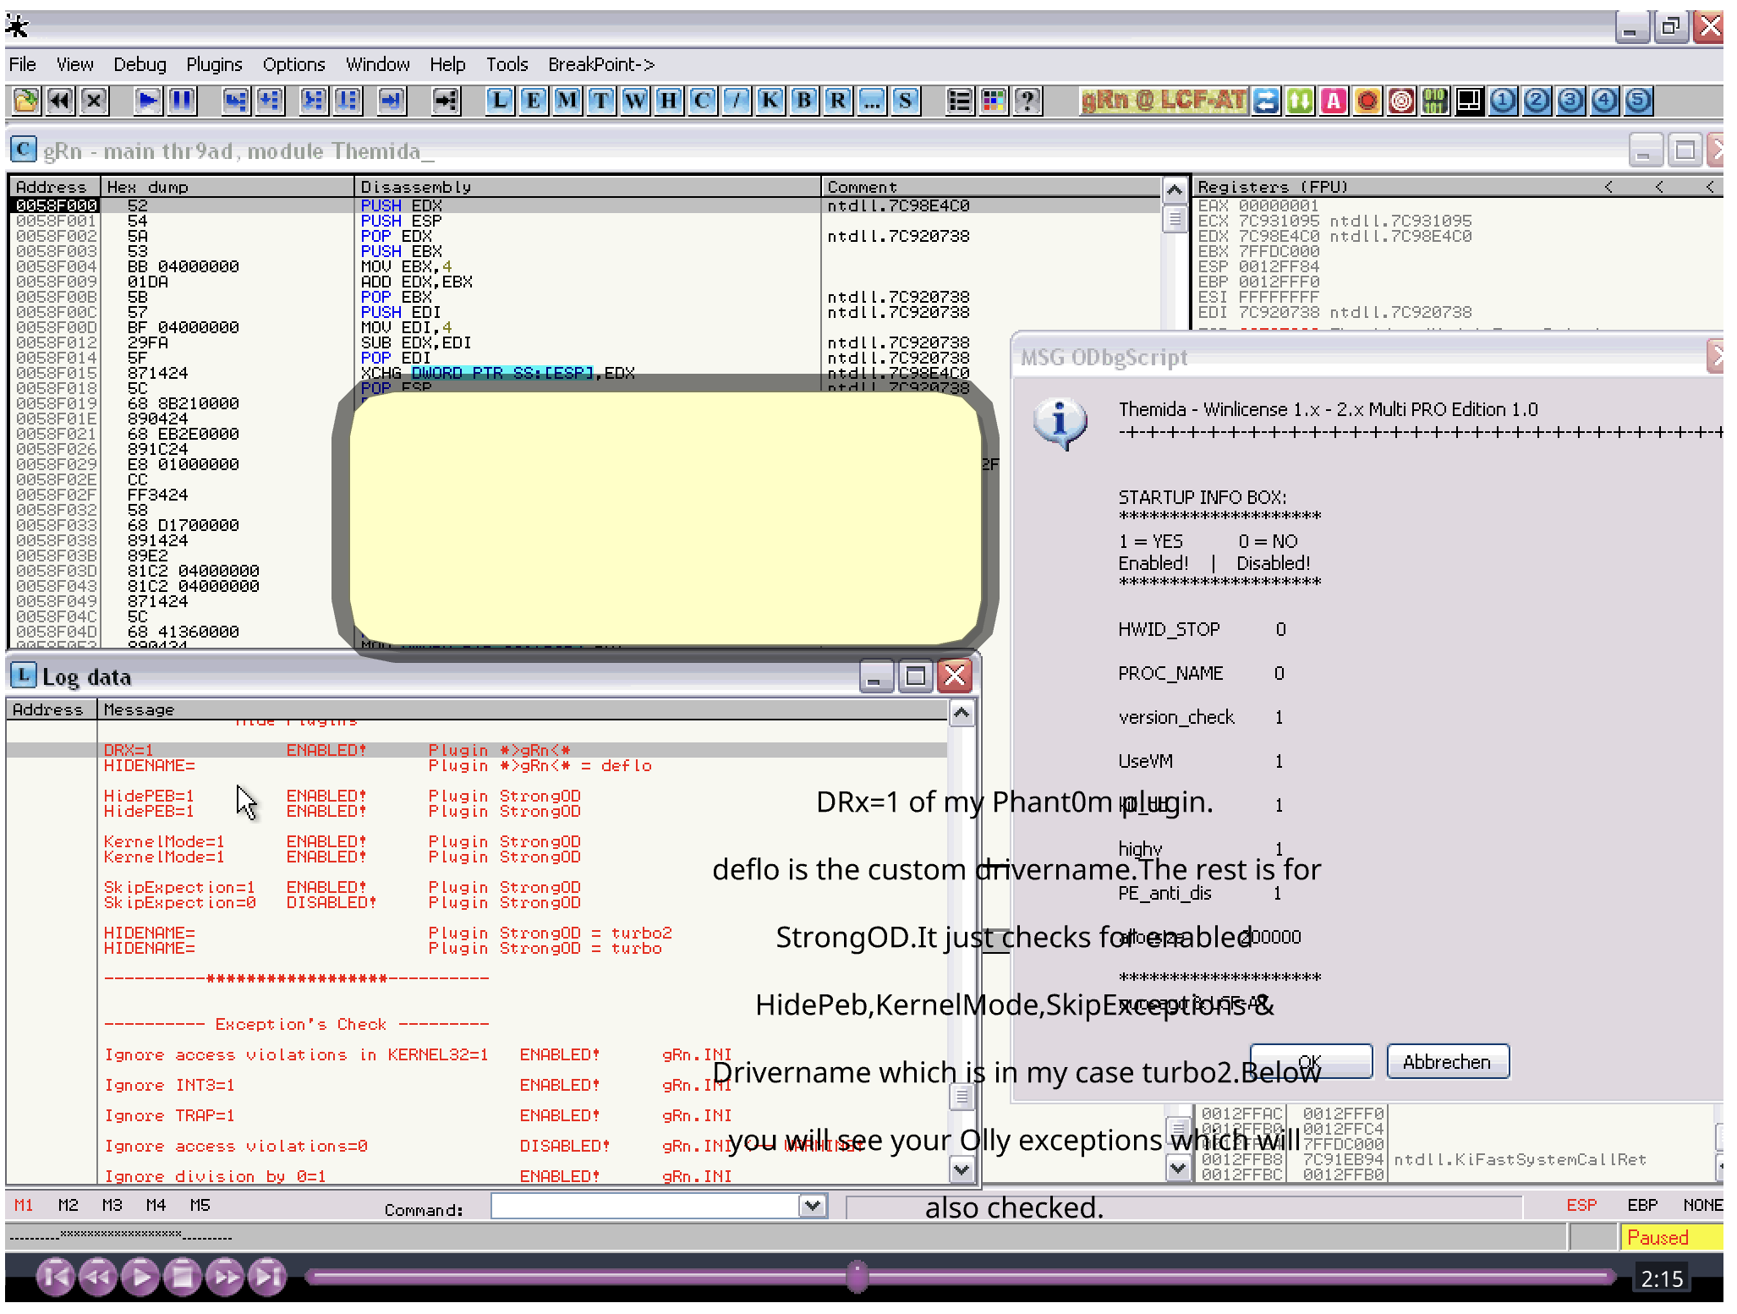Toggle EBP stack mode indicator
This screenshot has height=1314, width=1737.
click(1642, 1205)
